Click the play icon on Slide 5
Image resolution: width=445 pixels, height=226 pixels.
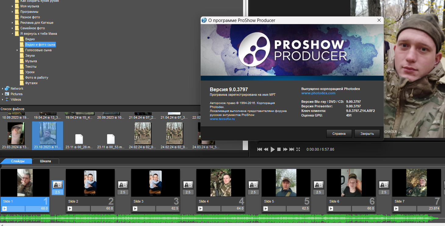click(266, 209)
